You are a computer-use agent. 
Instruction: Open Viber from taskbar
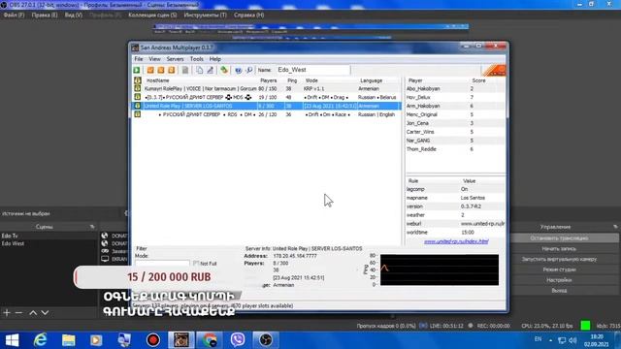pyautogui.click(x=238, y=340)
